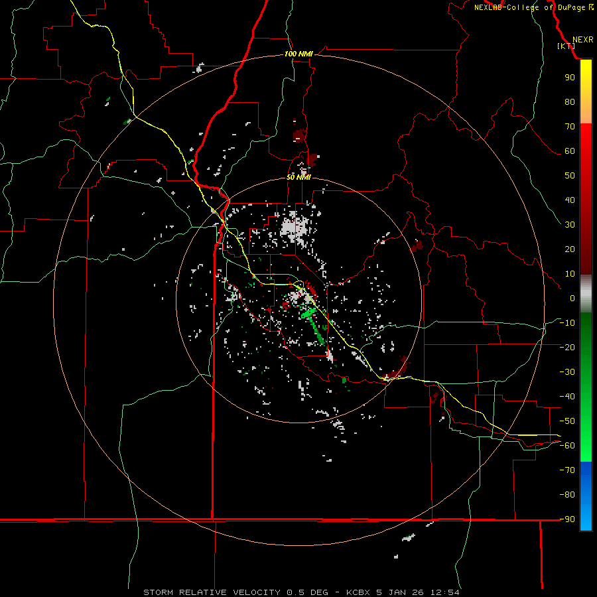
Task: Click the -50 value on velocity scale
Action: pos(567,421)
